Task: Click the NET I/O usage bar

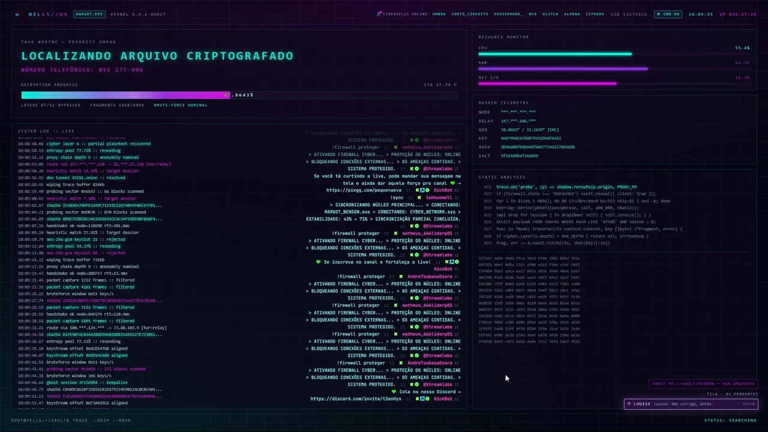Action: click(614, 84)
